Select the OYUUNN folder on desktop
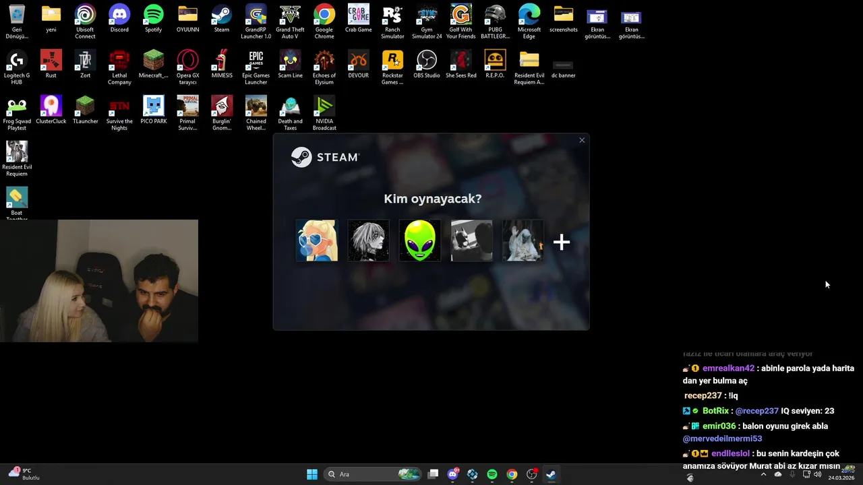 (x=187, y=18)
